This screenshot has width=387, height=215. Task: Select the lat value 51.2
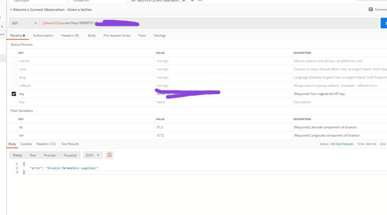160,127
